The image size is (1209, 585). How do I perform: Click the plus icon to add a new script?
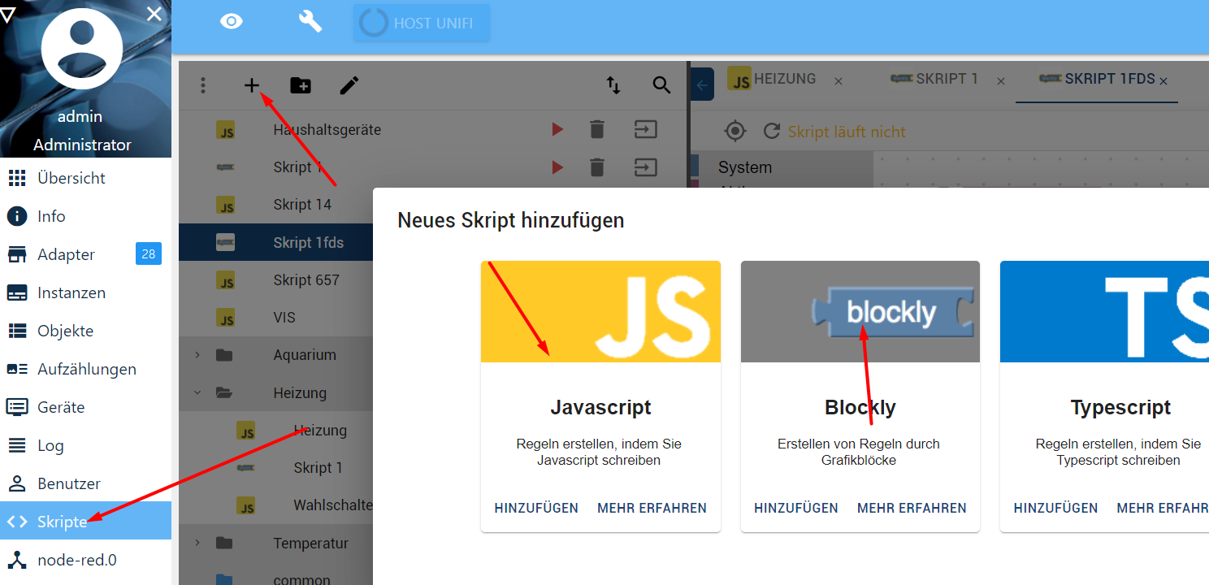click(x=252, y=85)
